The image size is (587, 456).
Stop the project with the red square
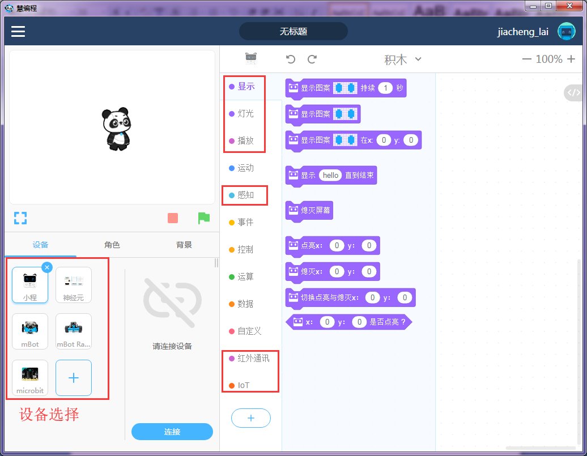click(173, 218)
